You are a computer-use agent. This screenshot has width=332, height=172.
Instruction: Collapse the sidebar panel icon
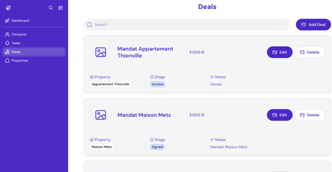point(61,8)
